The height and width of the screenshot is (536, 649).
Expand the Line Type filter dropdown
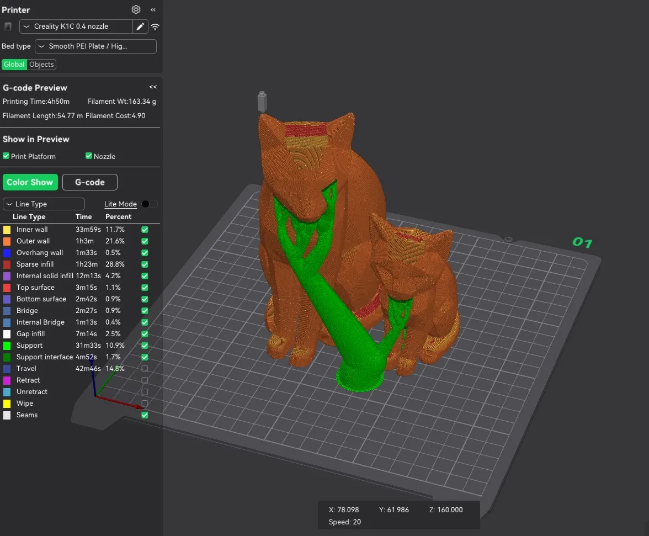(44, 204)
